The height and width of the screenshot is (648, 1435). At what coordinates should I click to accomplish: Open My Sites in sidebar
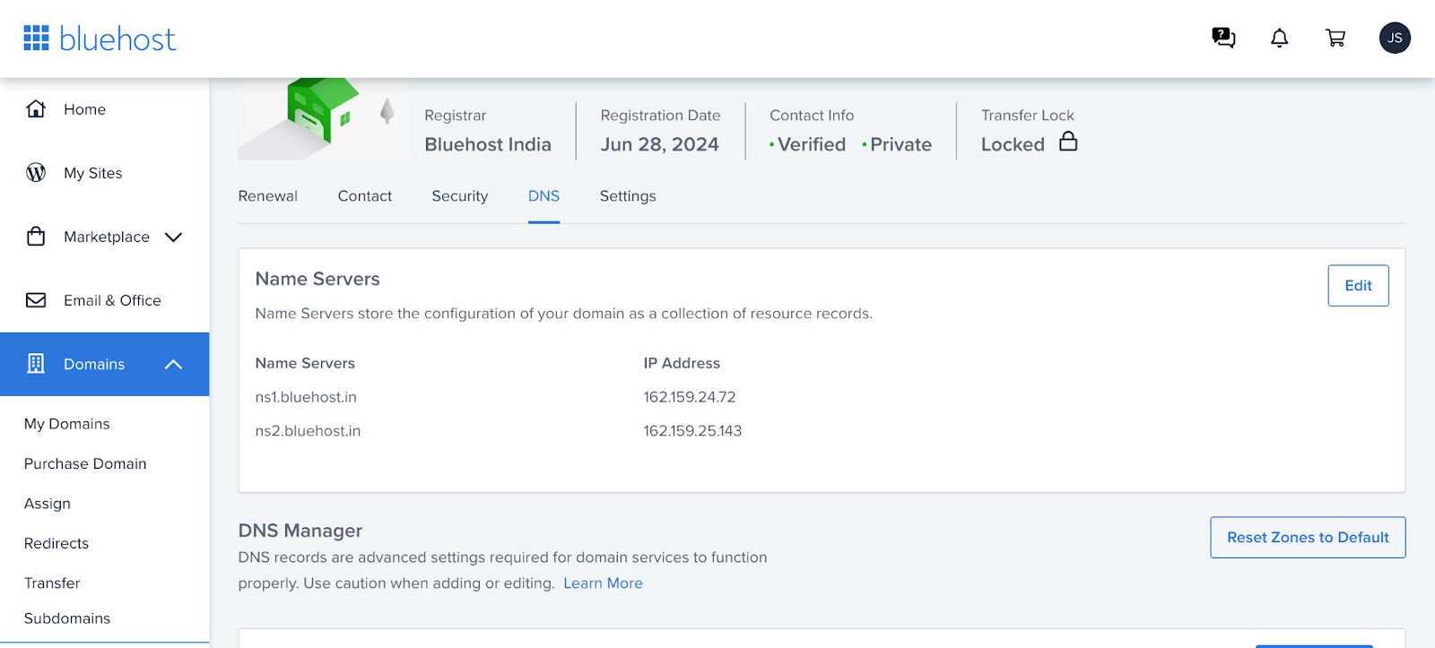coord(92,173)
